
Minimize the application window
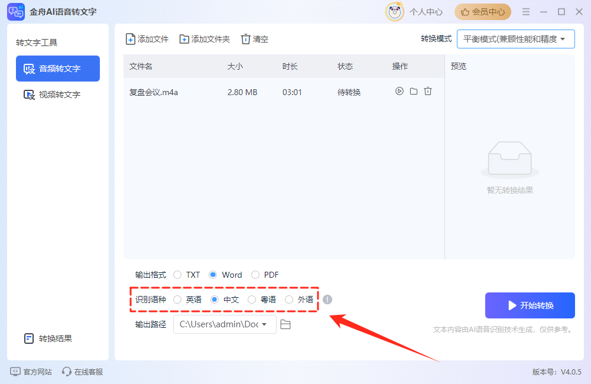(x=544, y=12)
